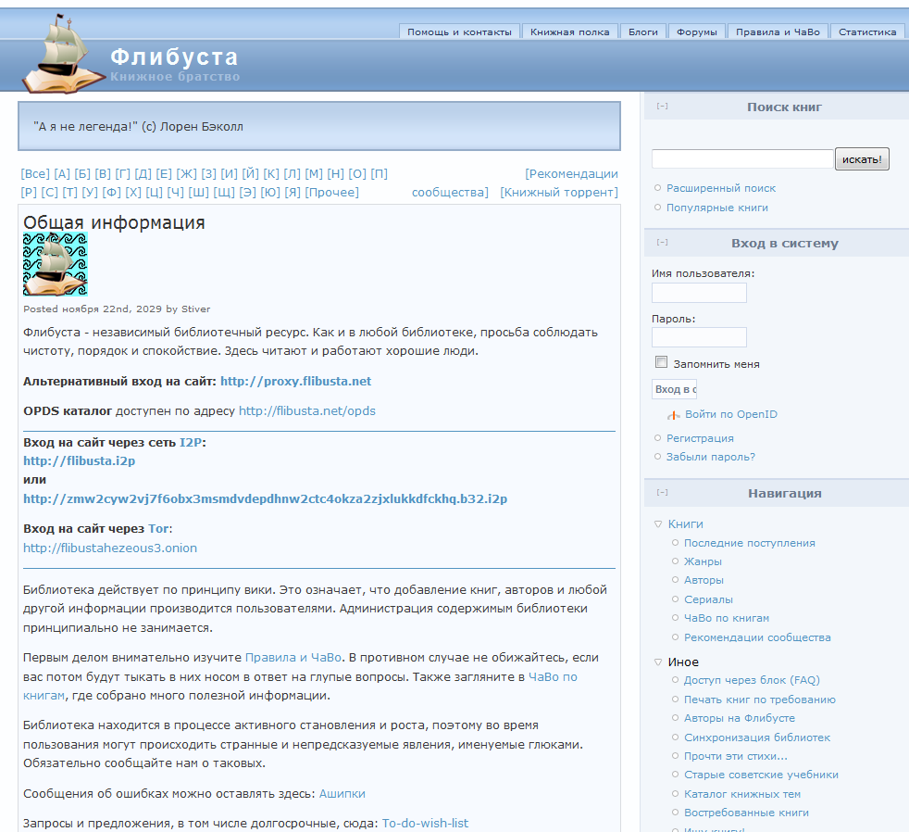Collapse the Иное navigation tree
Image resolution: width=909 pixels, height=832 pixels.
(x=658, y=662)
